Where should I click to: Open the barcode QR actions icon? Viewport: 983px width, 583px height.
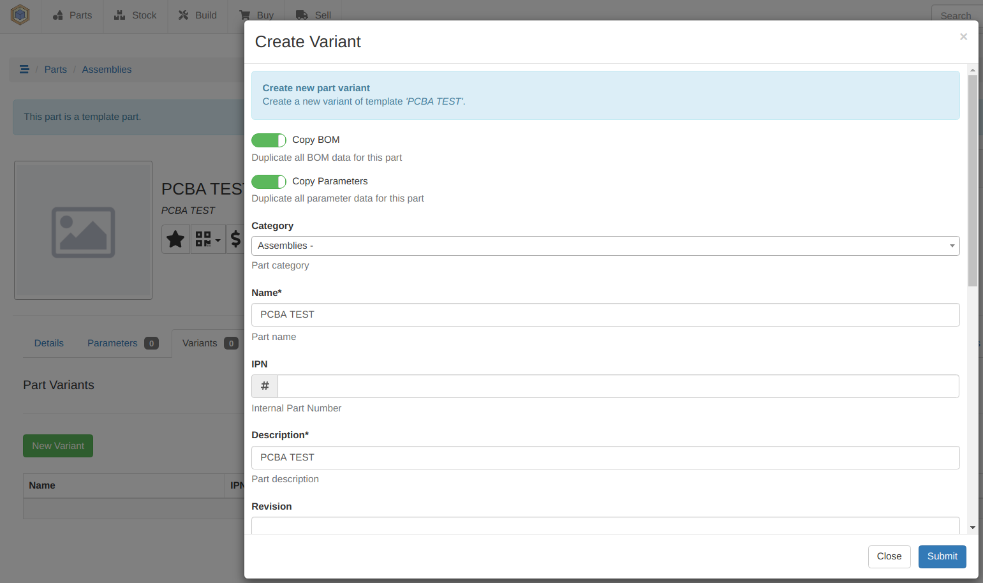point(207,239)
